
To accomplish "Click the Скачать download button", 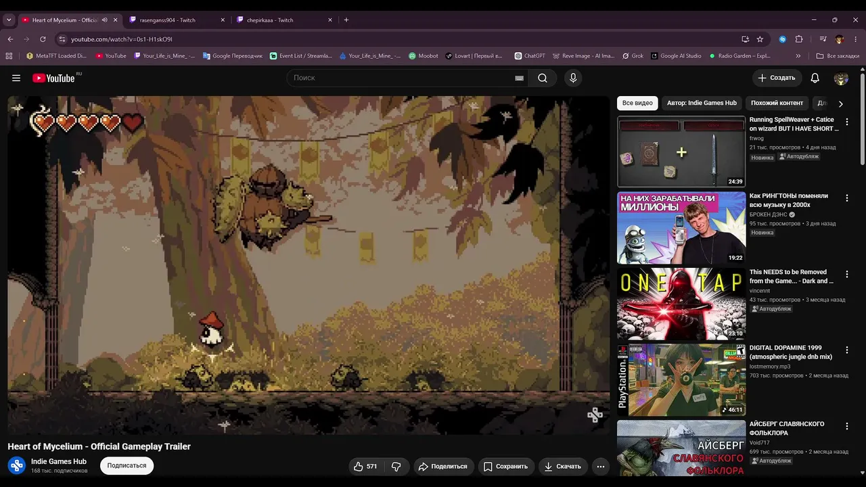I will point(562,466).
